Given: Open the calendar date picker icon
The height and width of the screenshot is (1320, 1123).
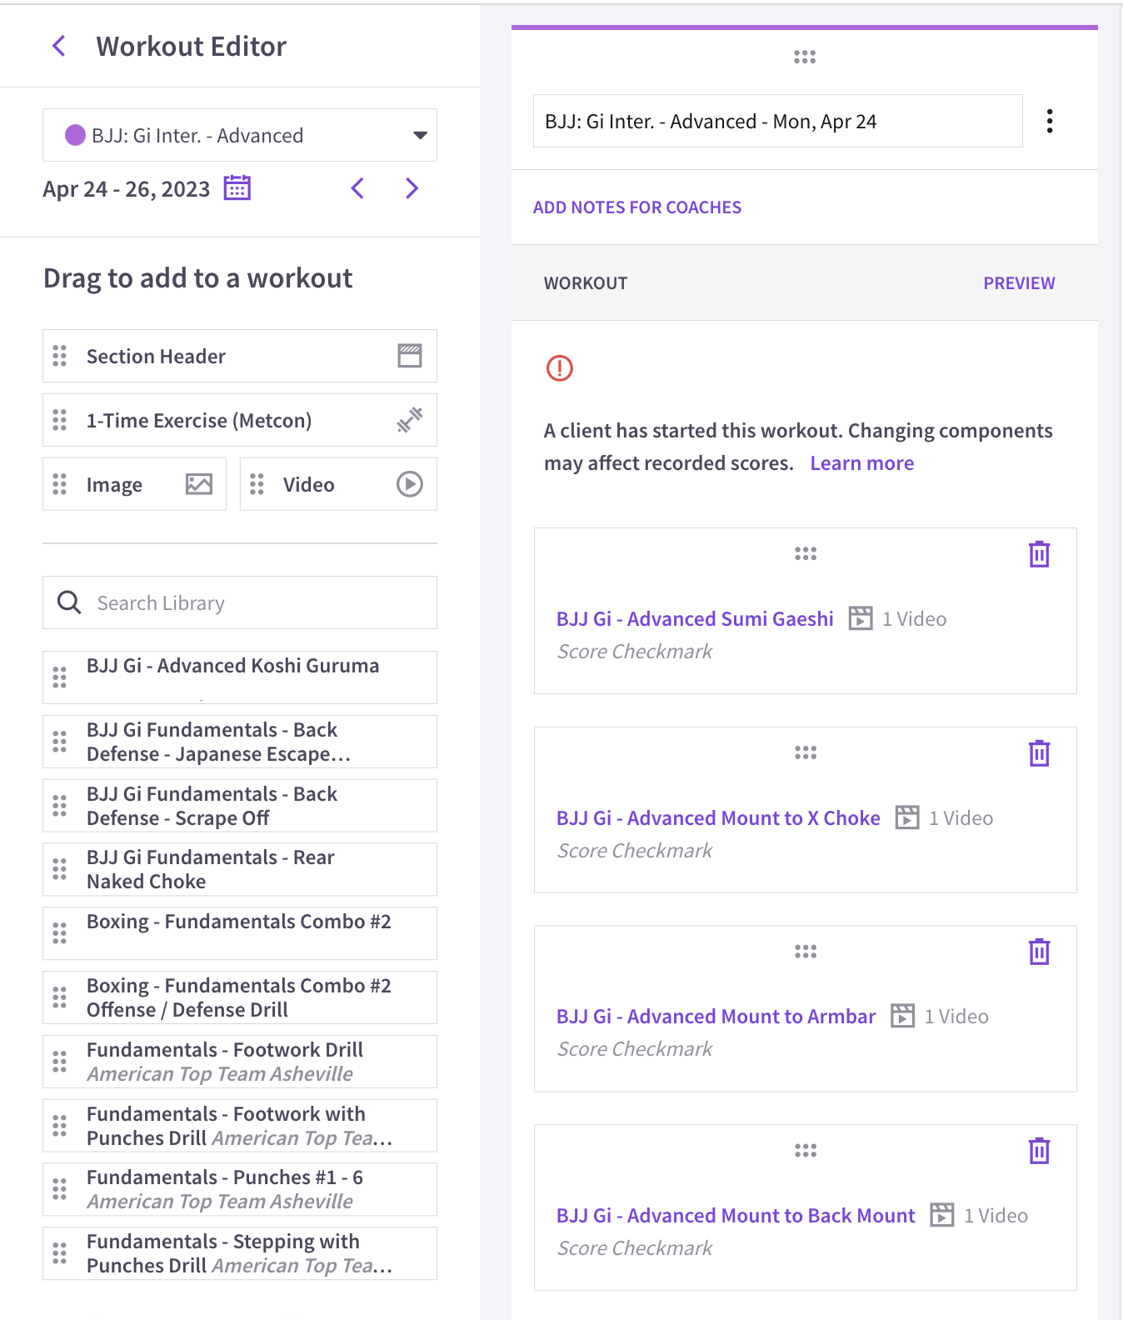Looking at the screenshot, I should click(x=237, y=188).
